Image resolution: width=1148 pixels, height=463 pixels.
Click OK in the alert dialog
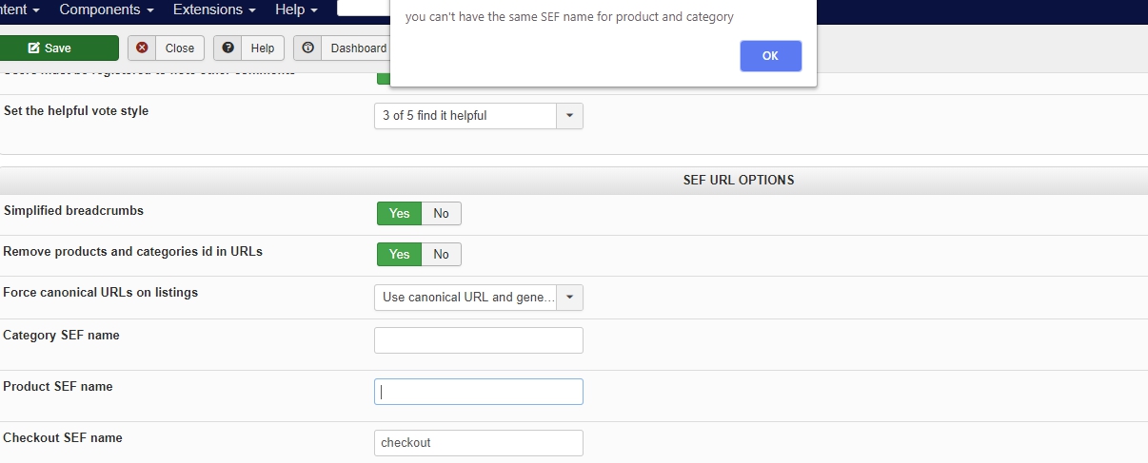pos(770,56)
